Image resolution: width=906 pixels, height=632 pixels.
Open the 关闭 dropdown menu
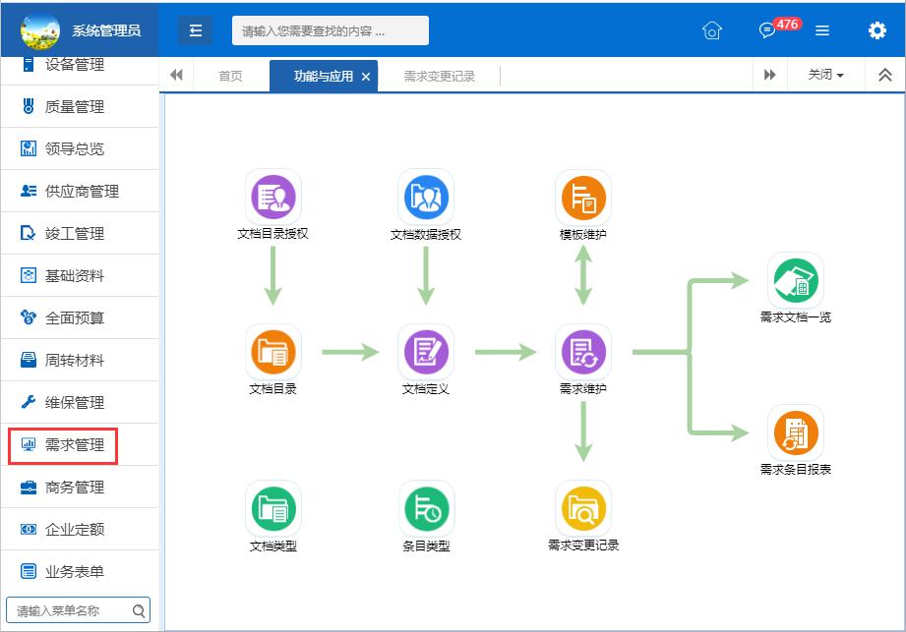825,75
